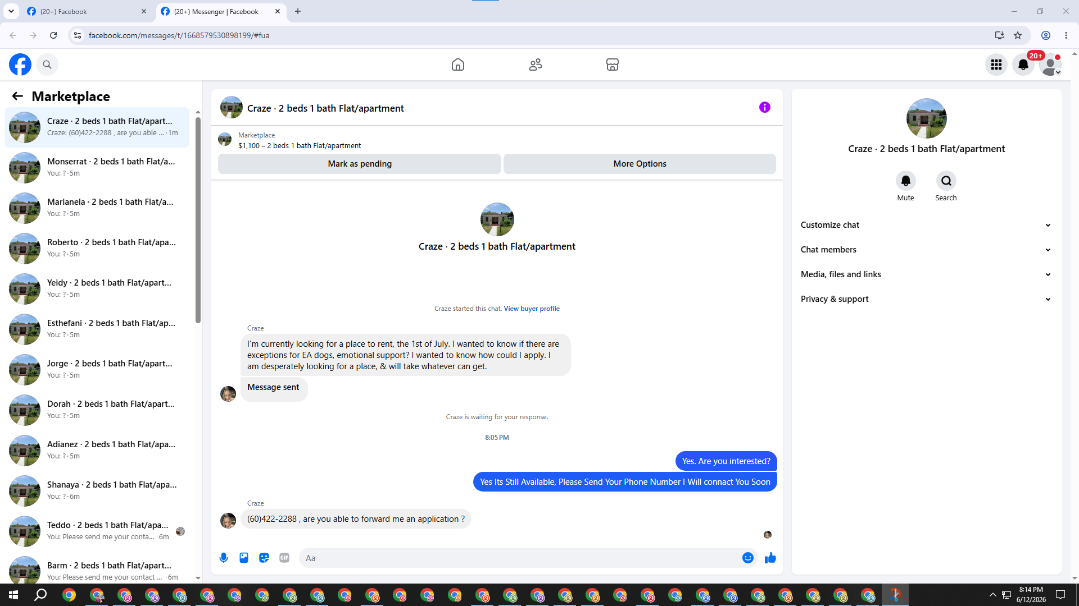Image resolution: width=1079 pixels, height=606 pixels.
Task: Open the Chrome profile icon
Action: click(x=1046, y=35)
